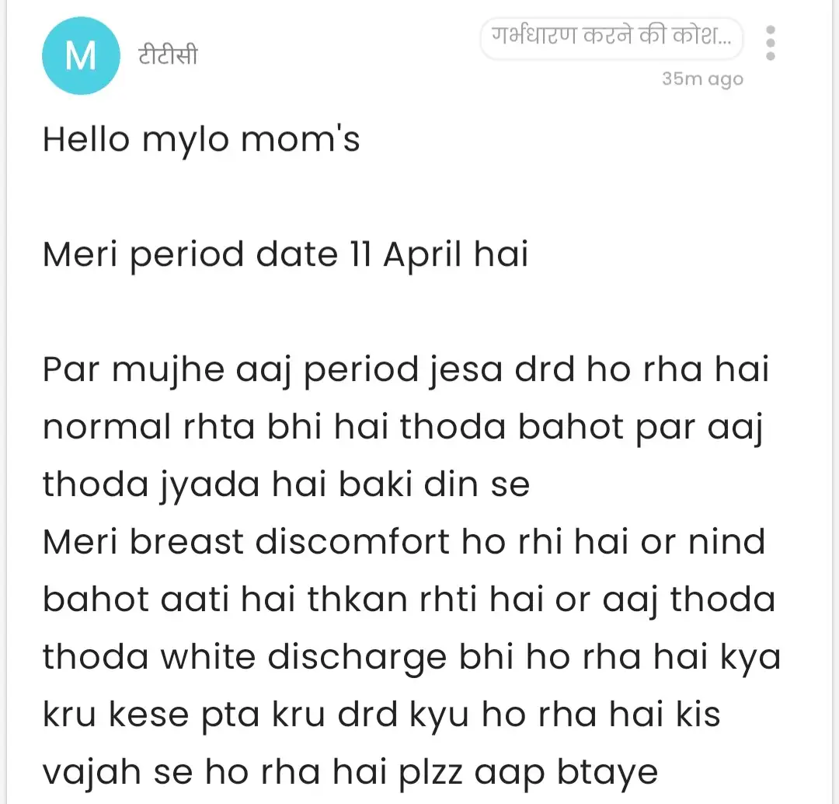Open the three-dot post options menu
The image size is (839, 804).
point(770,44)
